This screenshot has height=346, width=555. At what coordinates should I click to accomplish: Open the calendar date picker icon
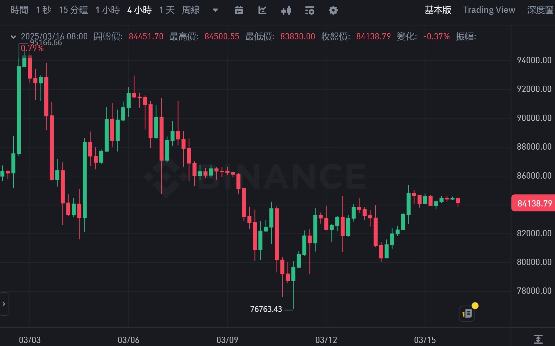239,10
